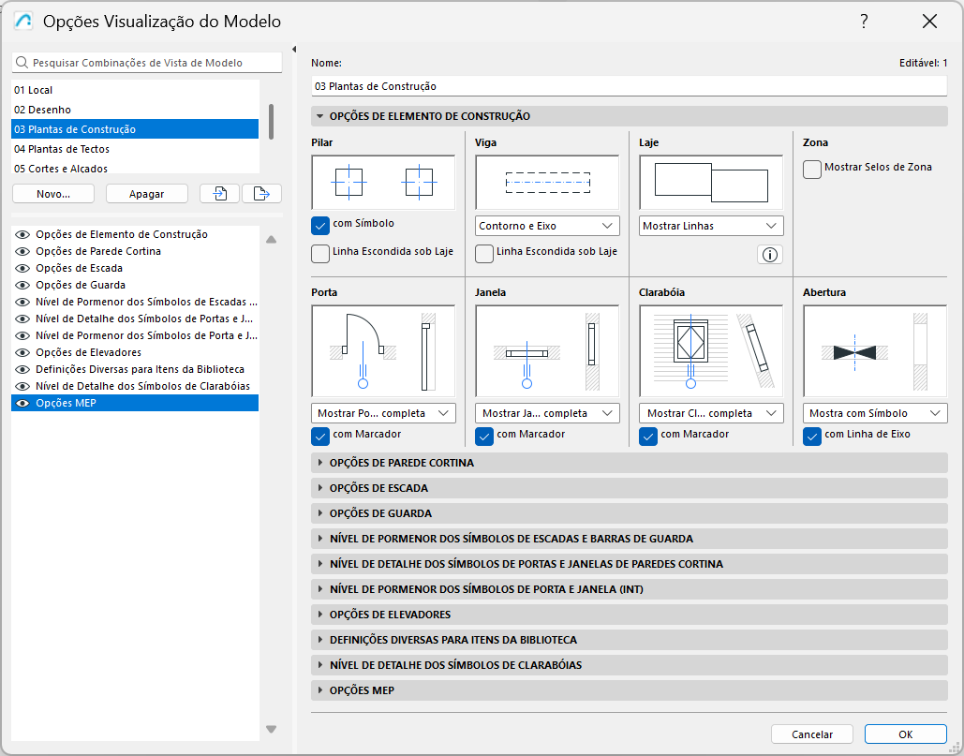The width and height of the screenshot is (964, 756).
Task: Click the export settings icon
Action: tap(263, 193)
